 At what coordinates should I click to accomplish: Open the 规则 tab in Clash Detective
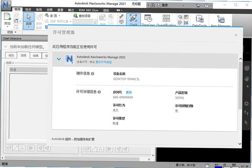(11, 55)
